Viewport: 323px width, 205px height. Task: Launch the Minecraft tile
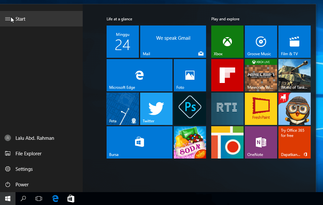pos(261,75)
